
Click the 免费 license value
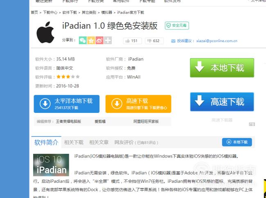131,68
